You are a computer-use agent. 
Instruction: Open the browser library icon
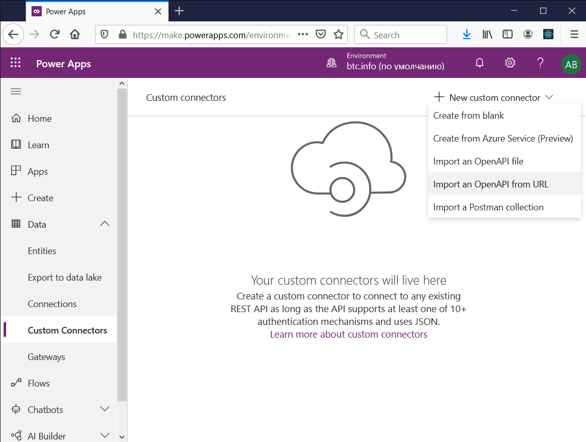(x=487, y=35)
